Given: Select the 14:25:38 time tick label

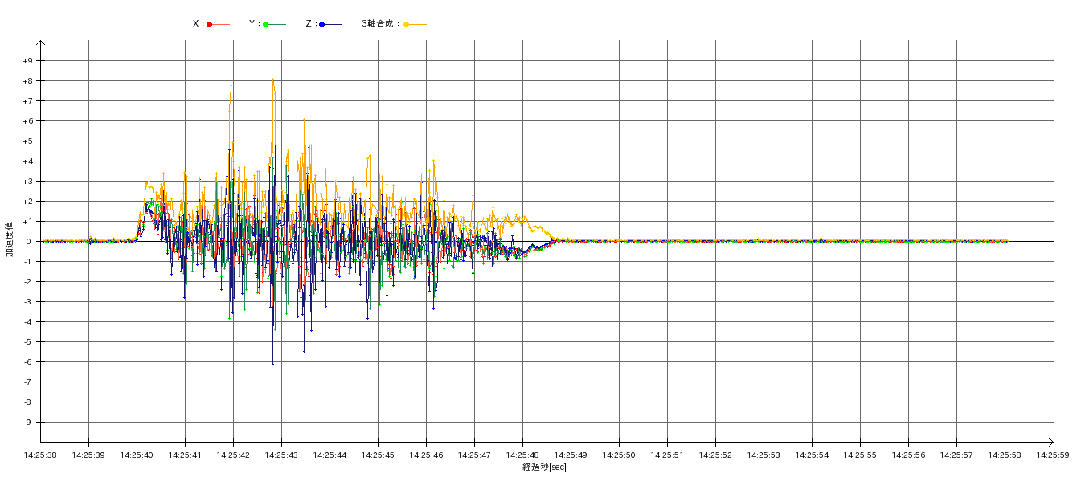Looking at the screenshot, I should tap(40, 455).
